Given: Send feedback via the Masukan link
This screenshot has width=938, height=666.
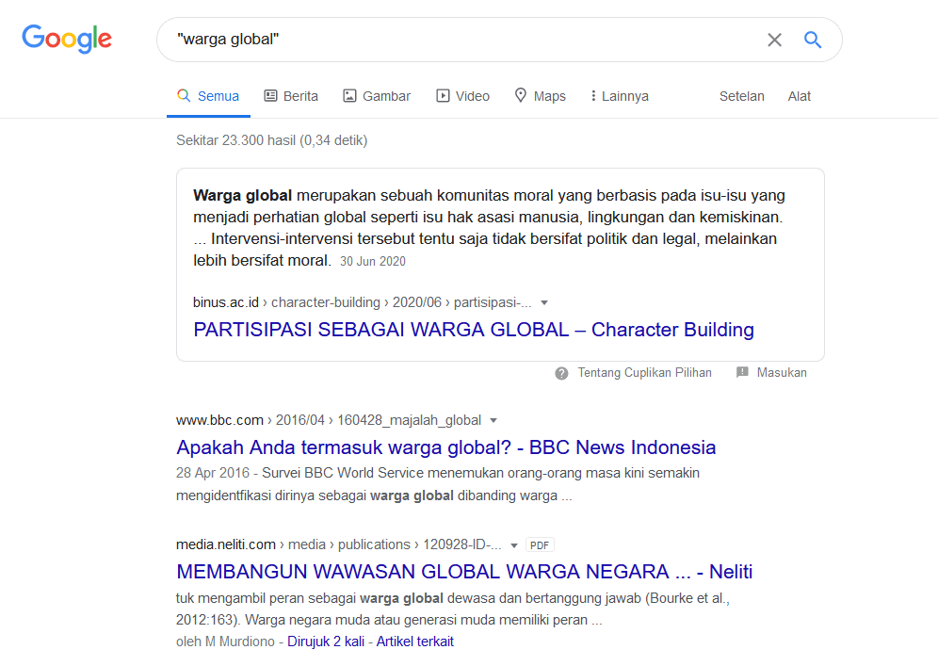Looking at the screenshot, I should (782, 373).
